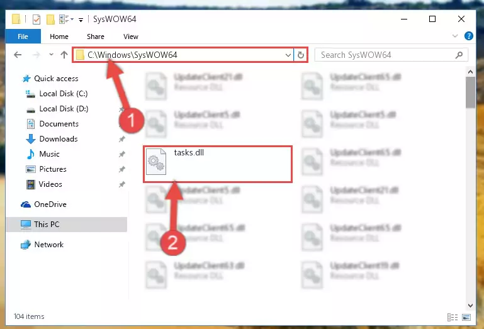Open Help with the question mark icon

pyautogui.click(x=468, y=36)
